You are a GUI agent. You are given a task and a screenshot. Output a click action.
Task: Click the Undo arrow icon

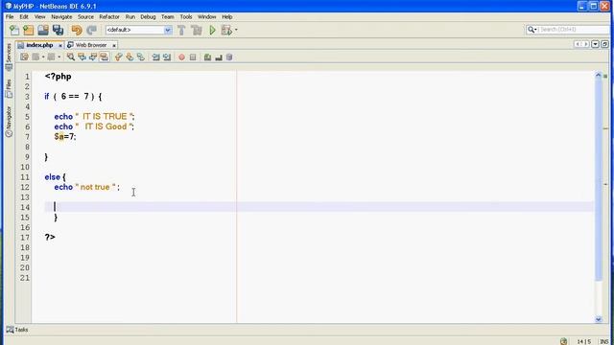[77, 30]
